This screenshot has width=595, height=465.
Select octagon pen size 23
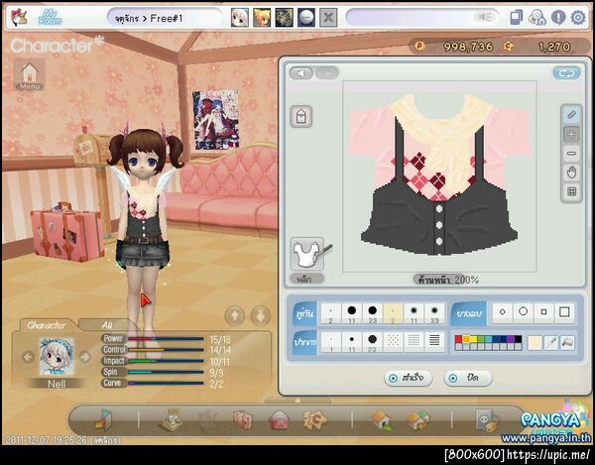pyautogui.click(x=372, y=342)
